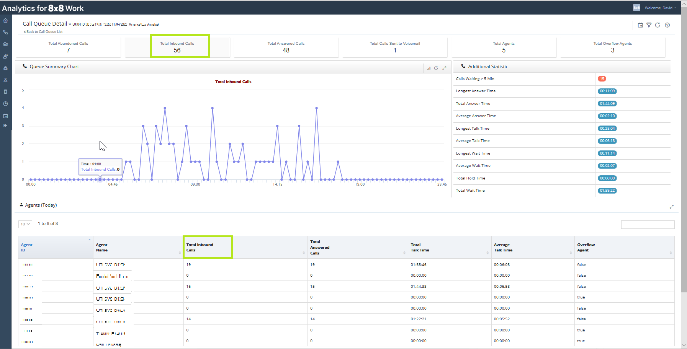The height and width of the screenshot is (349, 687).
Task: Open the Home icon in the sidebar
Action: [x=5, y=21]
